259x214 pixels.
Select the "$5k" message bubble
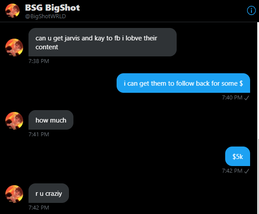238,156
